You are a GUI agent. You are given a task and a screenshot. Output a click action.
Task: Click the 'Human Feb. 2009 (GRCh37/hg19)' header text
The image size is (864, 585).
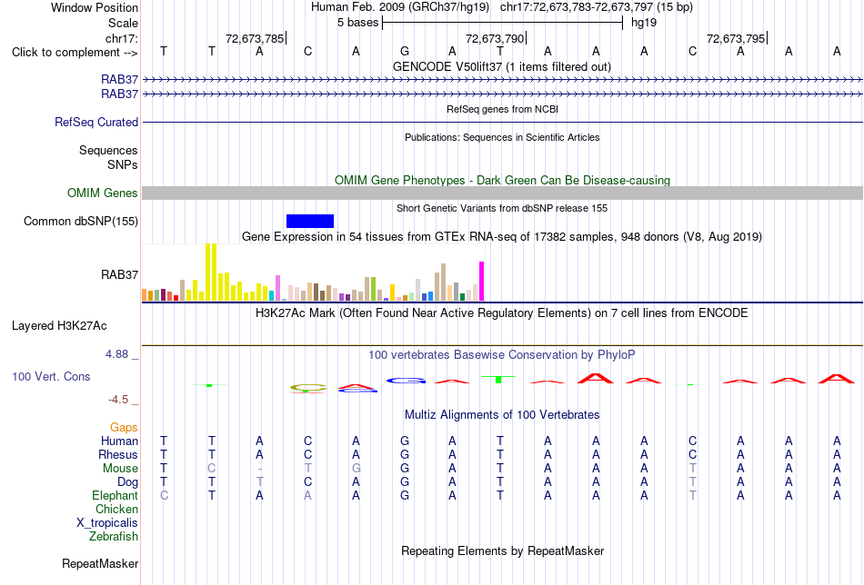point(400,7)
